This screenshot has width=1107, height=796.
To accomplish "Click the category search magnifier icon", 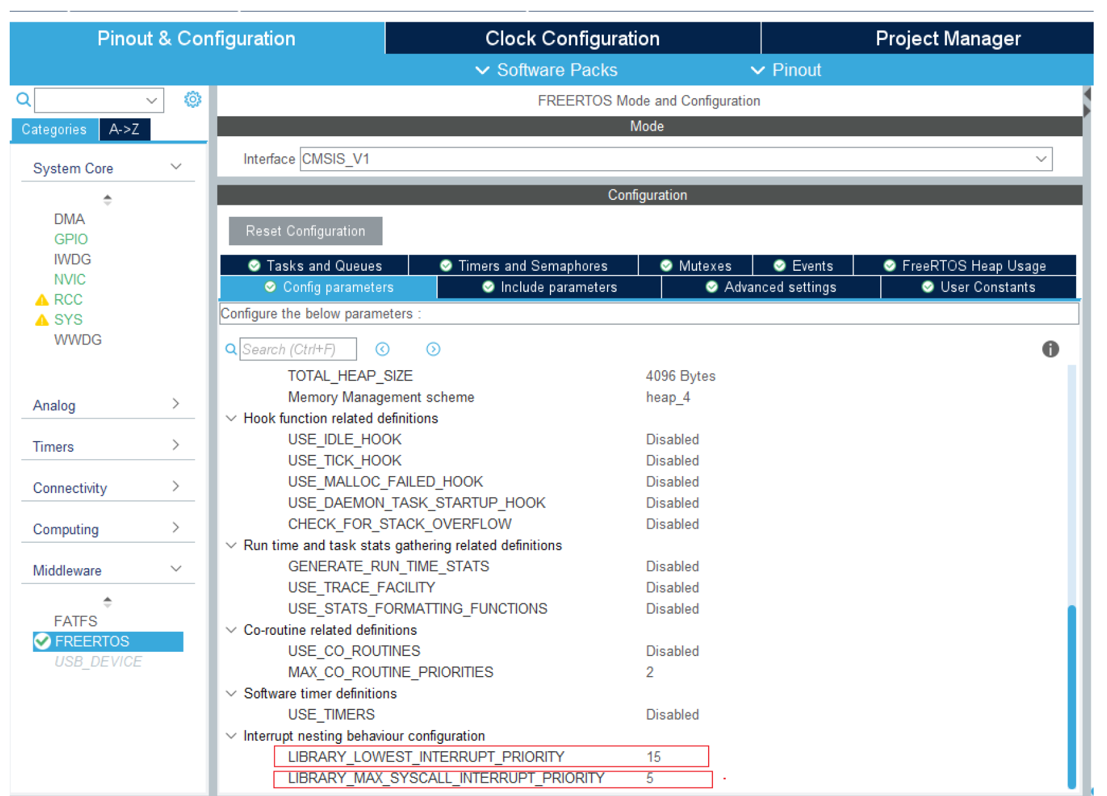I will pos(23,99).
